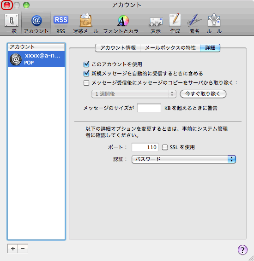Toggle このアカウントを使用 checkbox
Viewport: 254px width, 261px height.
pyautogui.click(x=86, y=64)
